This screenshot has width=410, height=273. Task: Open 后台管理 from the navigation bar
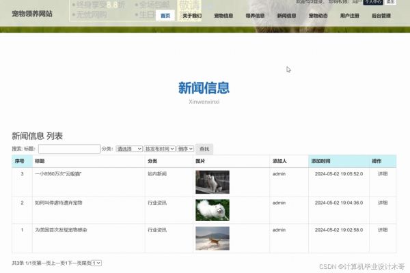381,15
